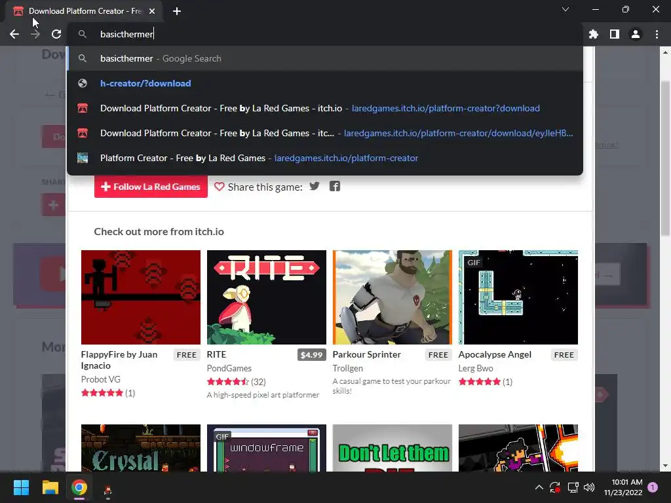The height and width of the screenshot is (503, 671).
Task: Click the address bar text field
Action: [325, 34]
